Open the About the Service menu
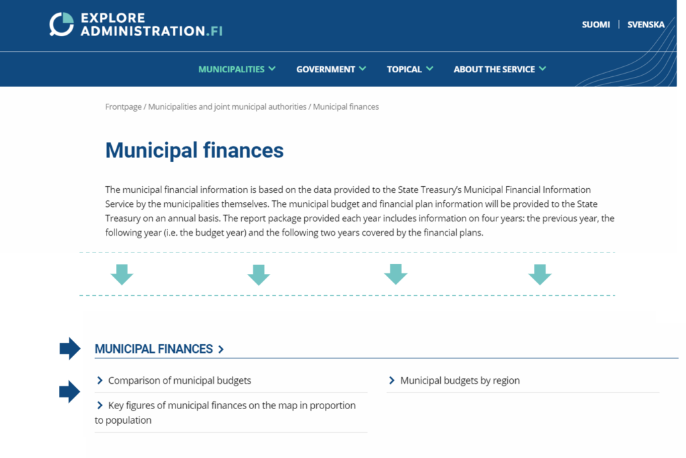Image resolution: width=686 pixels, height=458 pixels. [499, 69]
